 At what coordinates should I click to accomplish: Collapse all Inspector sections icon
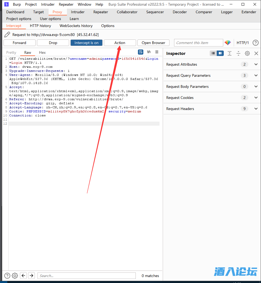[238, 54]
